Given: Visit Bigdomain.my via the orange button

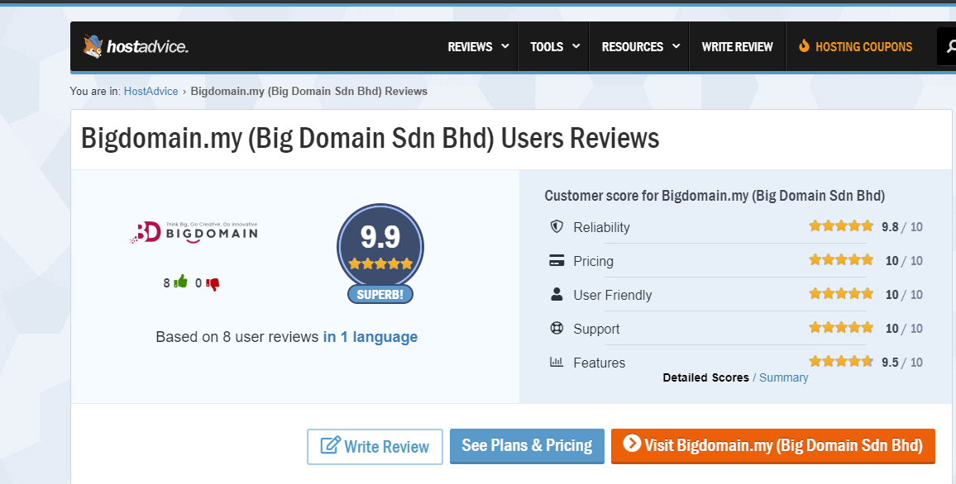Looking at the screenshot, I should click(772, 446).
